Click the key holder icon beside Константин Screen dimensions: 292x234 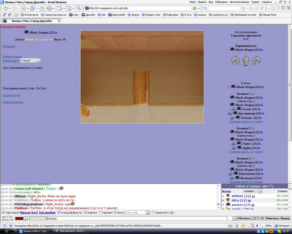[x=230, y=174]
